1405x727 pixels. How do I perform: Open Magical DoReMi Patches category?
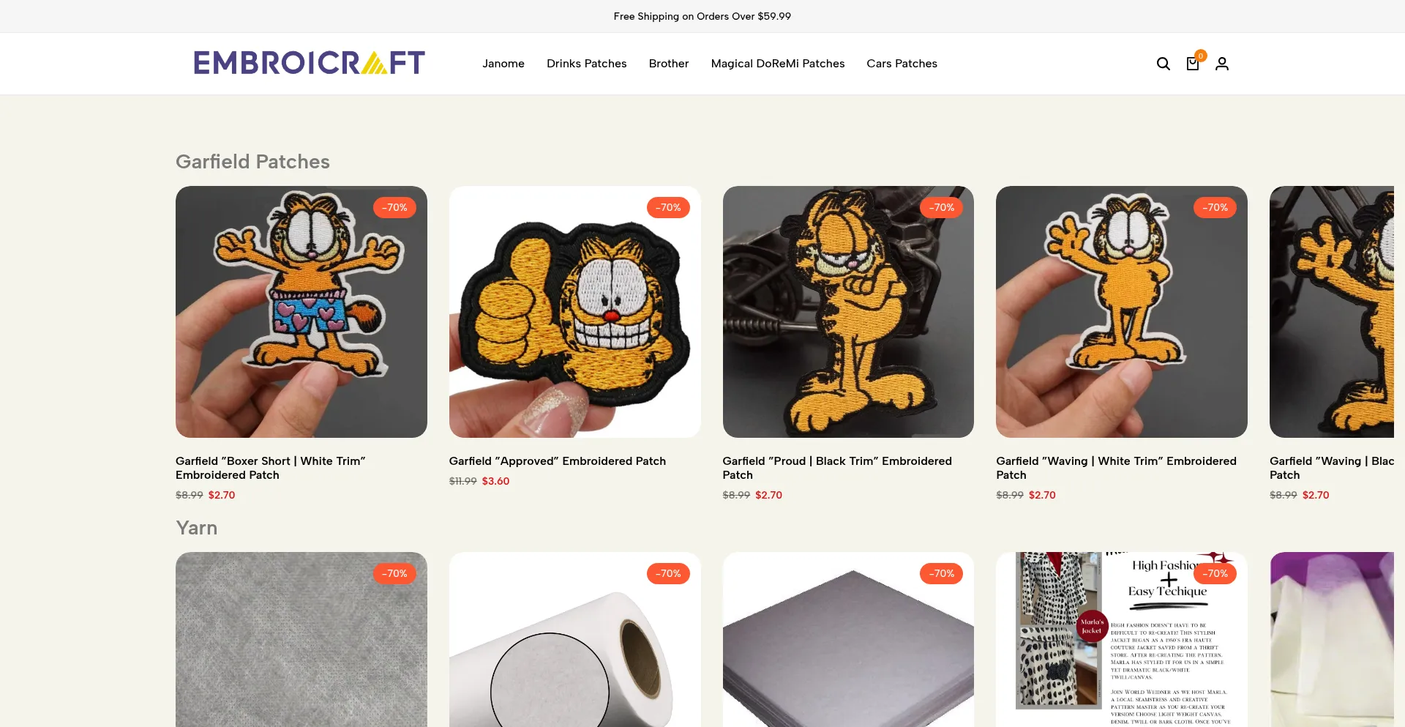pyautogui.click(x=778, y=64)
